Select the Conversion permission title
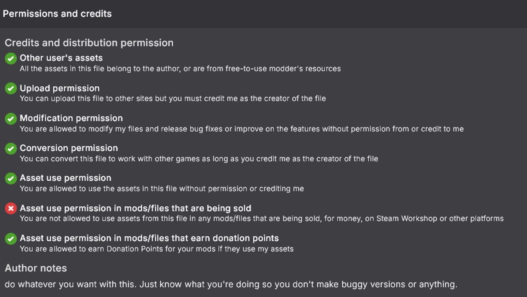Screen dimensions: 527x297 [69, 148]
